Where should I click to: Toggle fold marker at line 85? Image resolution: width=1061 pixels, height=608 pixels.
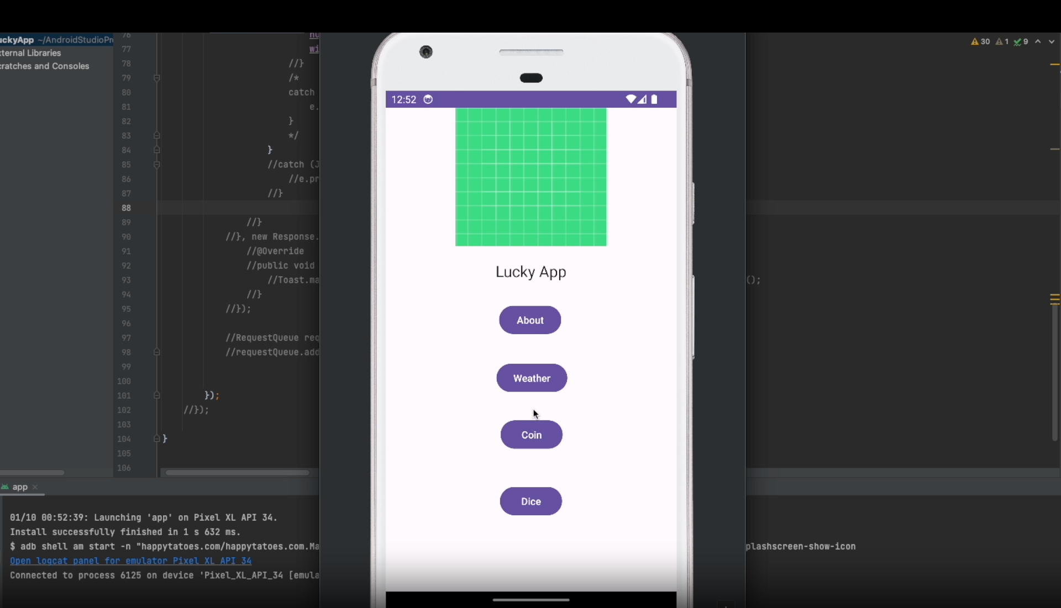tap(157, 165)
